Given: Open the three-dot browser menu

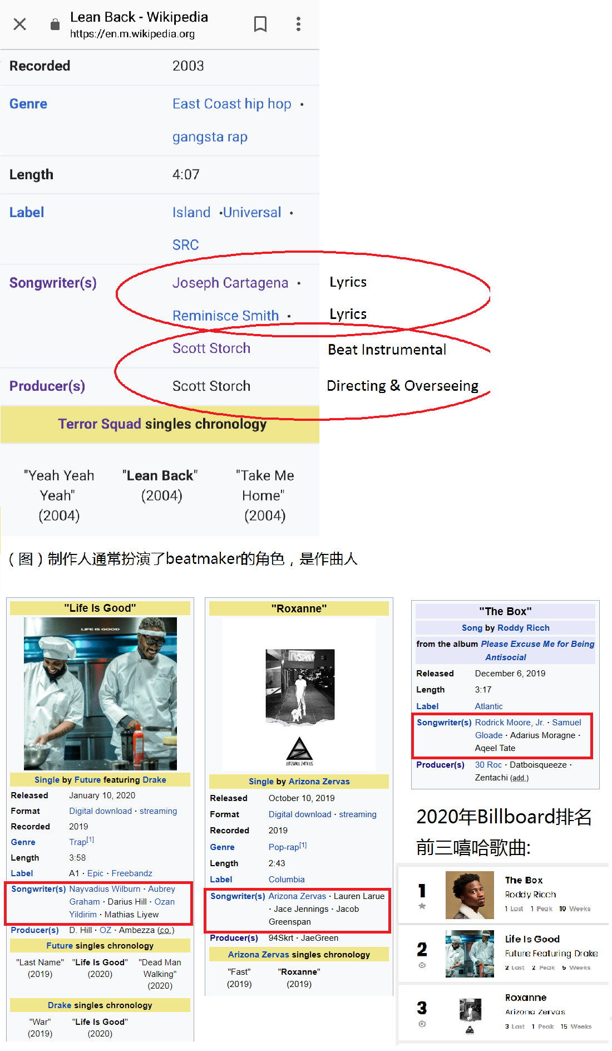Looking at the screenshot, I should click(299, 24).
